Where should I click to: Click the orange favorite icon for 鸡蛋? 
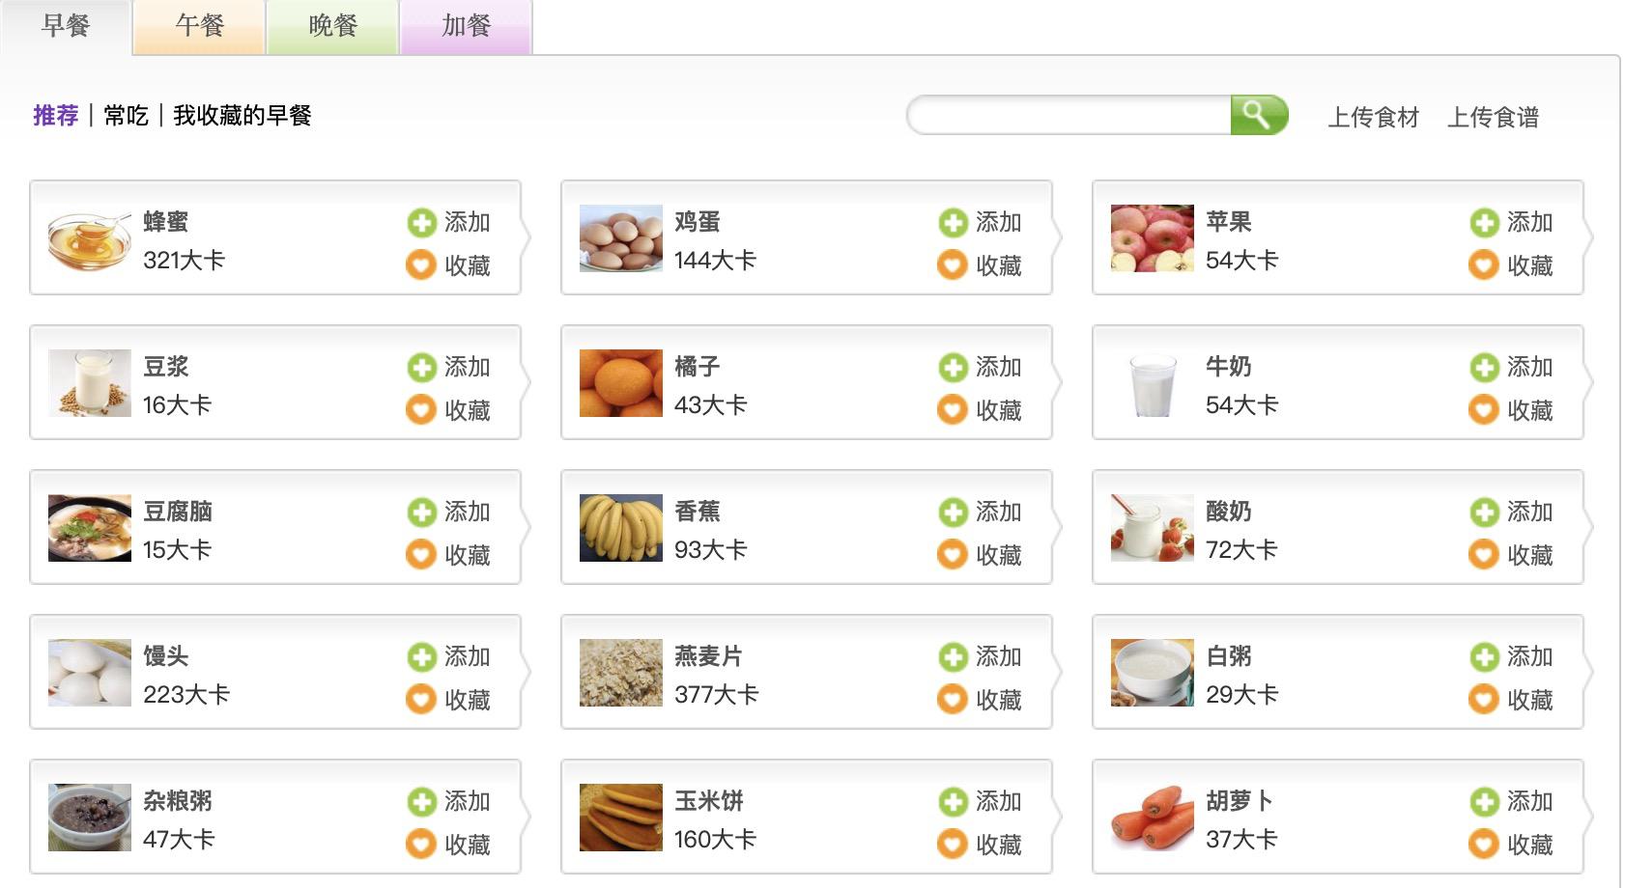point(953,264)
